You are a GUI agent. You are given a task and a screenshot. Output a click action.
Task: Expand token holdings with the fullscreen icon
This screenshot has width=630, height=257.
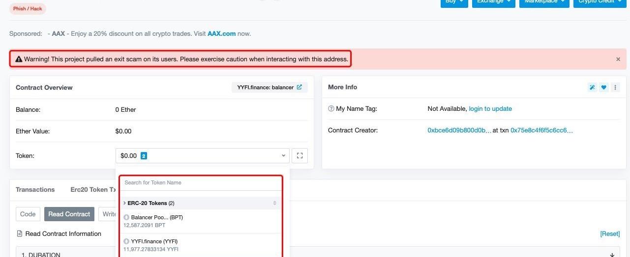coord(300,156)
